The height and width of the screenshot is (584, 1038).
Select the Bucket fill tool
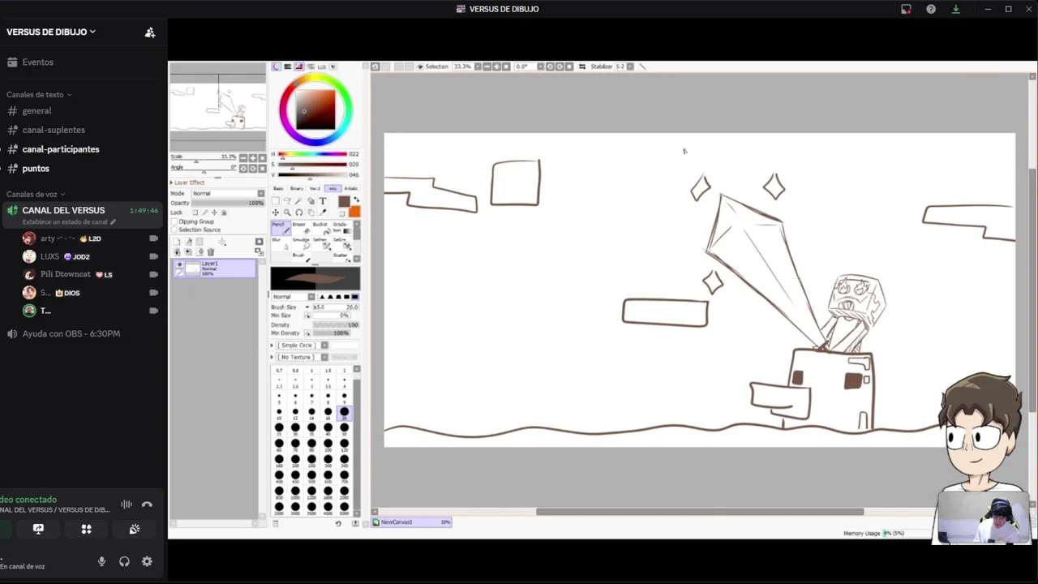(322, 228)
